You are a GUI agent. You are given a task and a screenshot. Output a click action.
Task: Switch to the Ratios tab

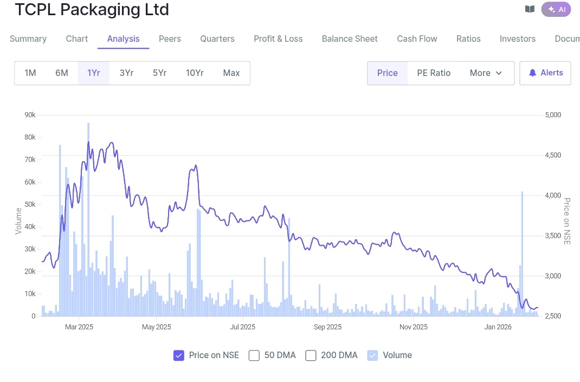468,39
